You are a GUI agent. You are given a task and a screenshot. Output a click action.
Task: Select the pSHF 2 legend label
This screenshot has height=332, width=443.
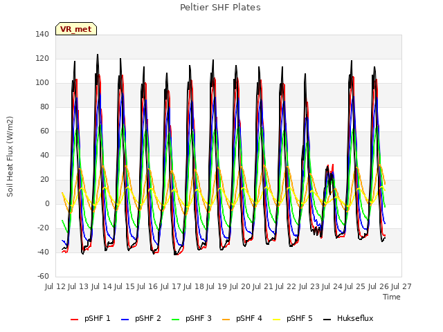click(148, 318)
